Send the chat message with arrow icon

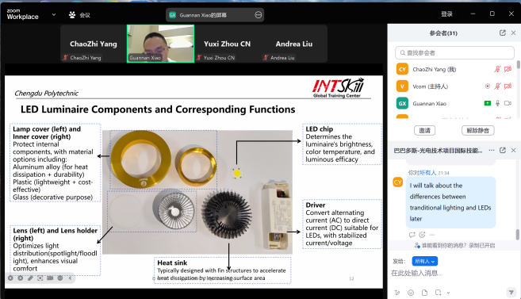511,293
